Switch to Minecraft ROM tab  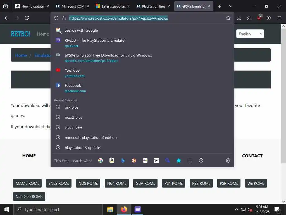click(72, 6)
